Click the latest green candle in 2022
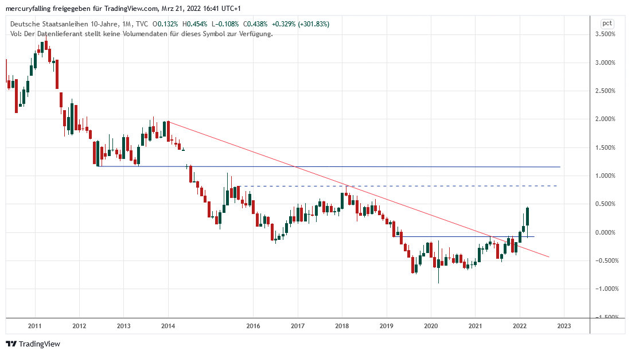The height and width of the screenshot is (354, 631). click(527, 216)
